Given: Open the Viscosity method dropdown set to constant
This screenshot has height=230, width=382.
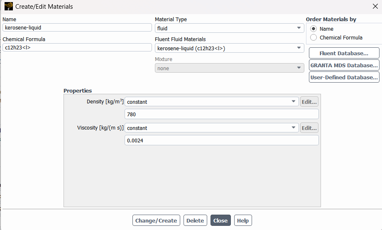Looking at the screenshot, I should [211, 128].
